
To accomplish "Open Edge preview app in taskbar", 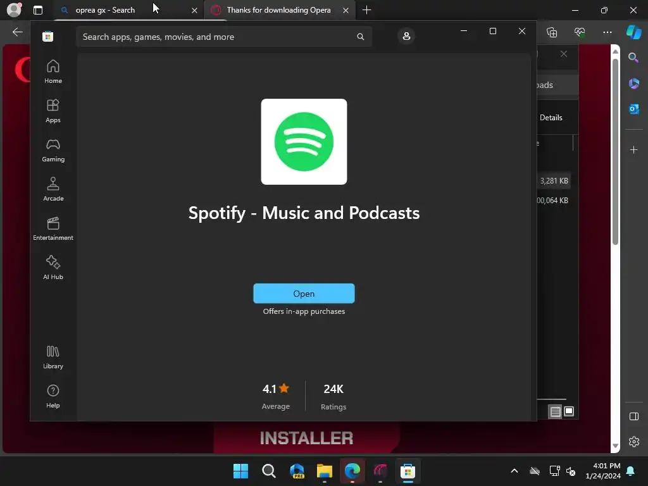I will (297, 471).
